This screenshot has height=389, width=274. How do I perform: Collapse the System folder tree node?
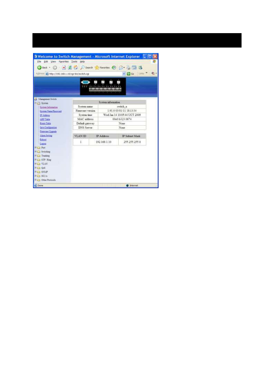click(x=36, y=103)
